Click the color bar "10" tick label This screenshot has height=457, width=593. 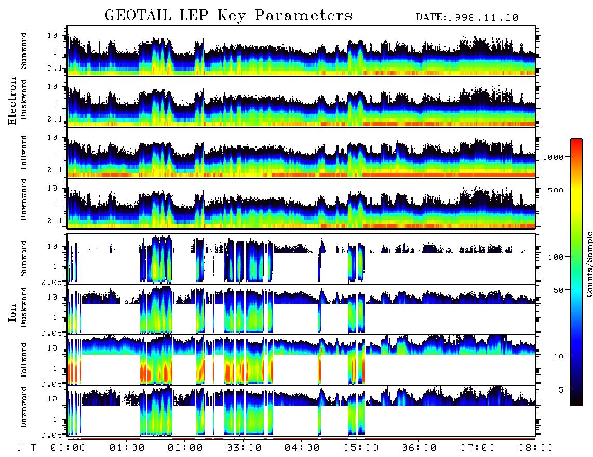[x=559, y=356]
